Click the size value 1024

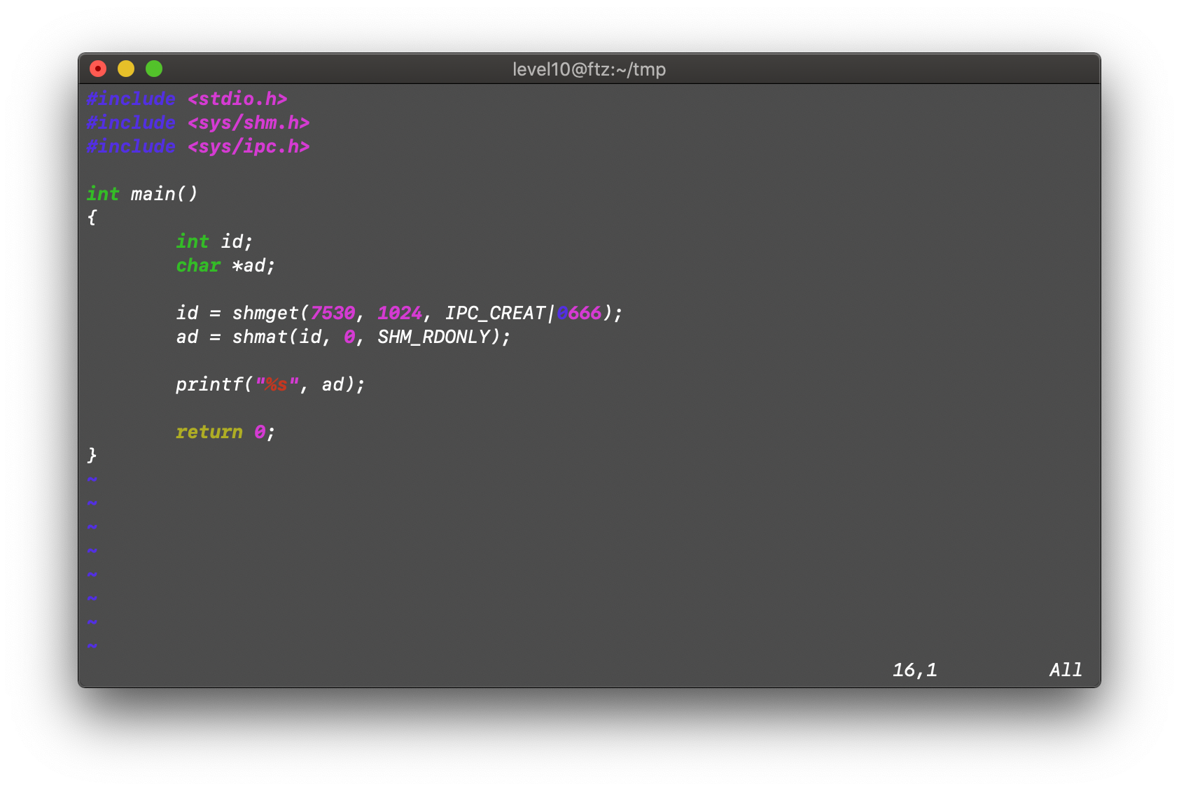pos(400,313)
